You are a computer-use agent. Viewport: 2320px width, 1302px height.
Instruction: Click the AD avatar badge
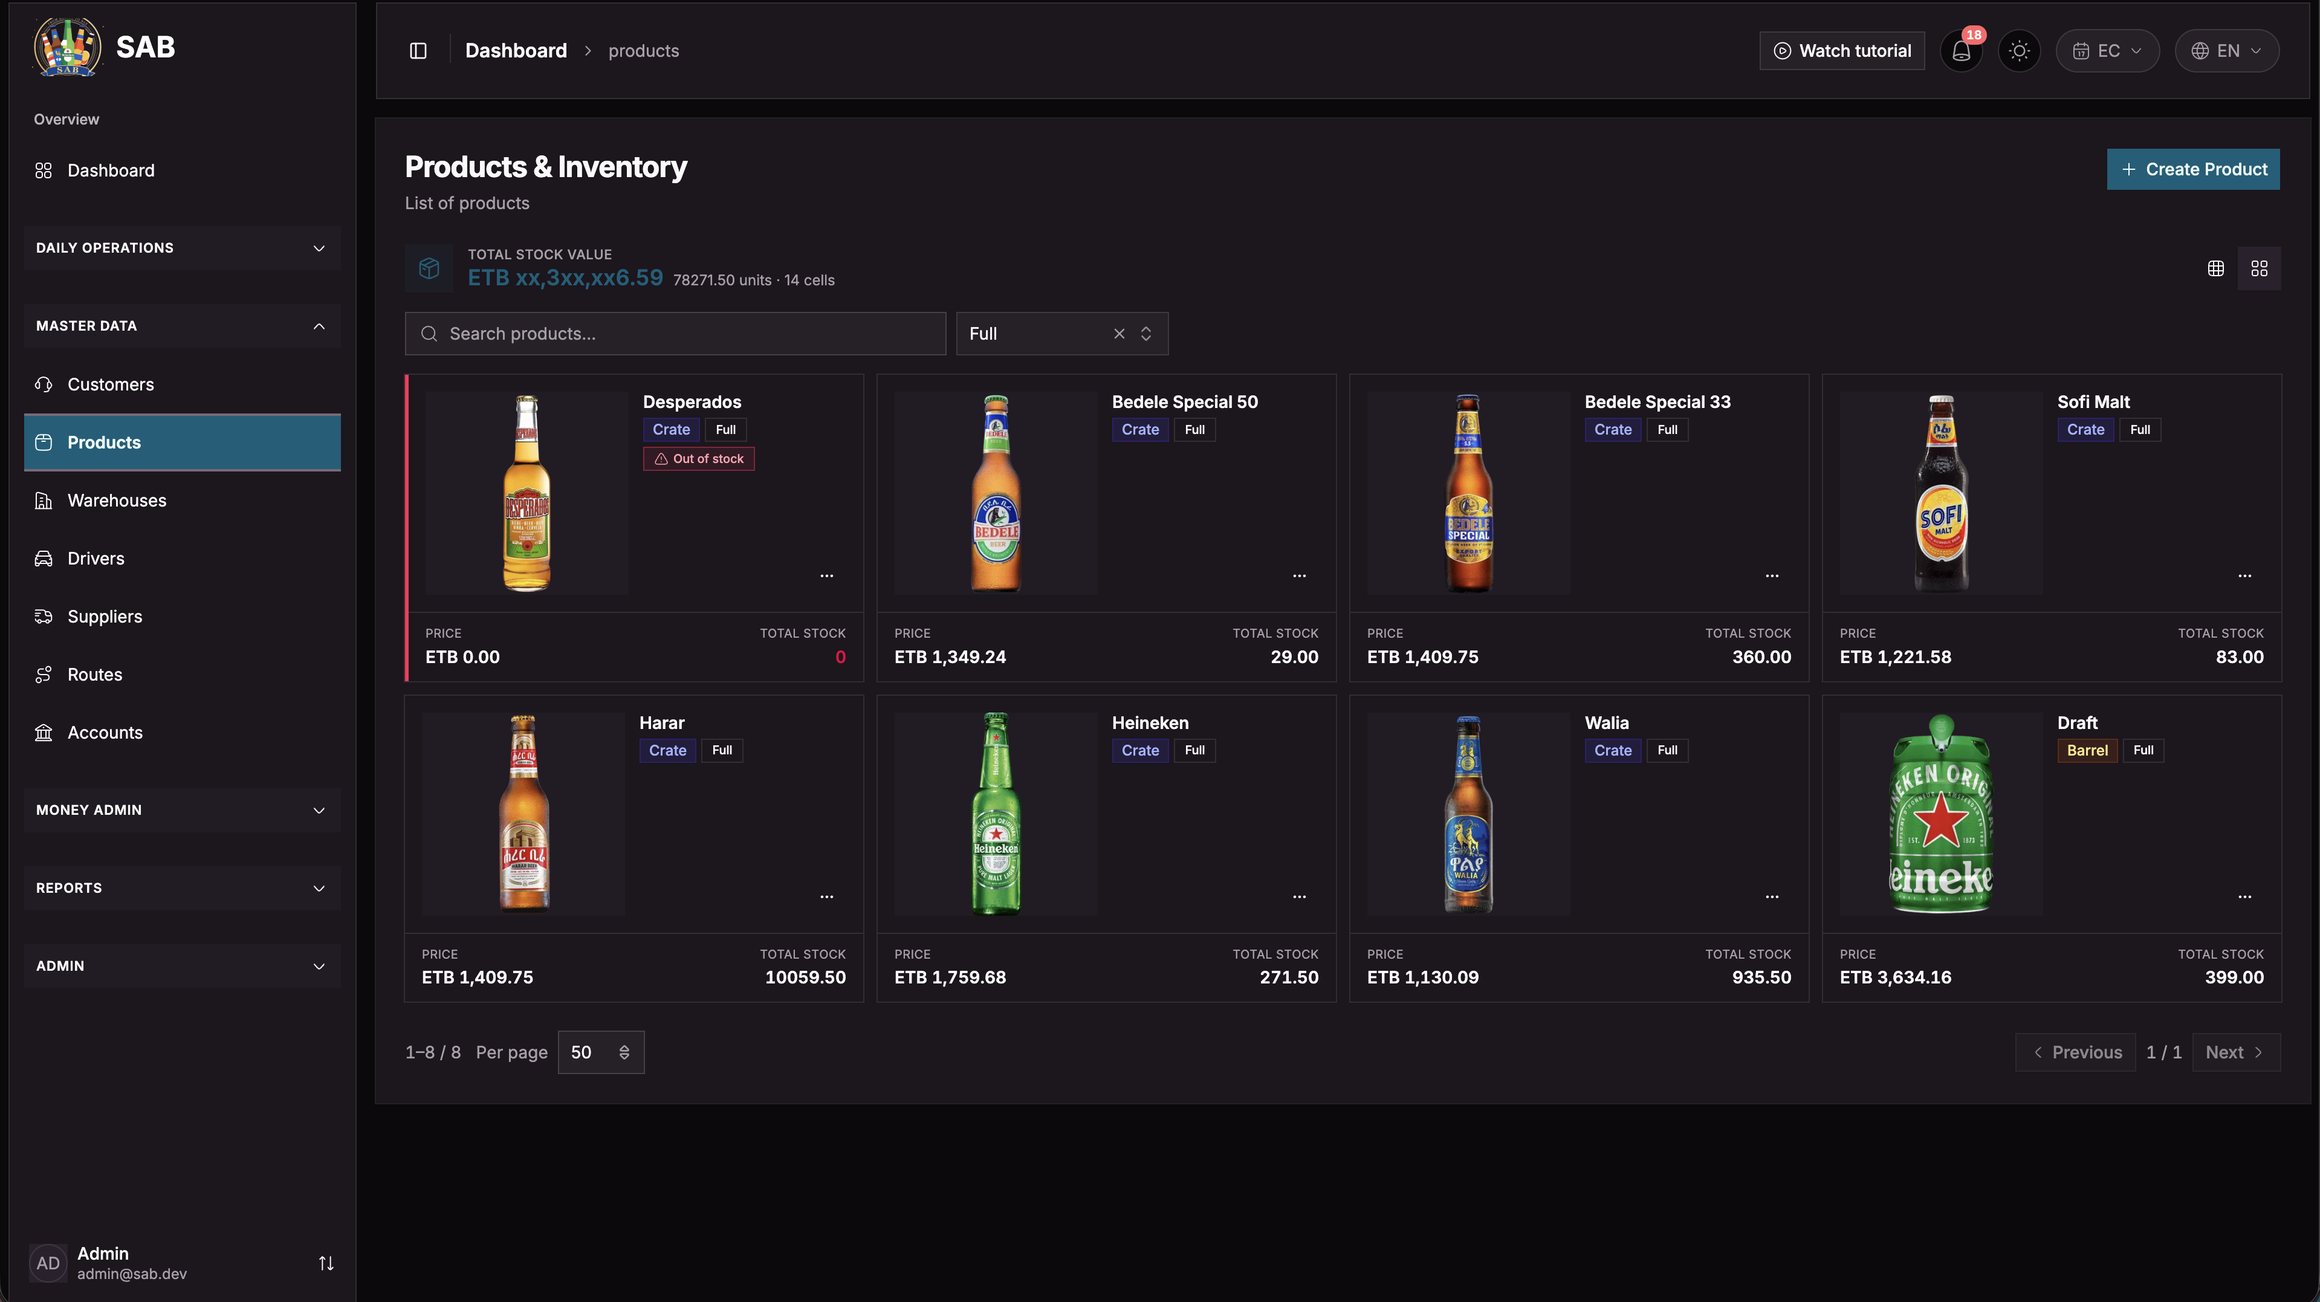point(48,1263)
